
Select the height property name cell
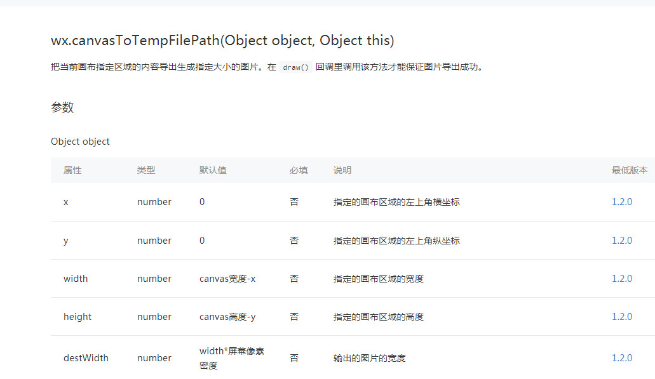pos(78,317)
